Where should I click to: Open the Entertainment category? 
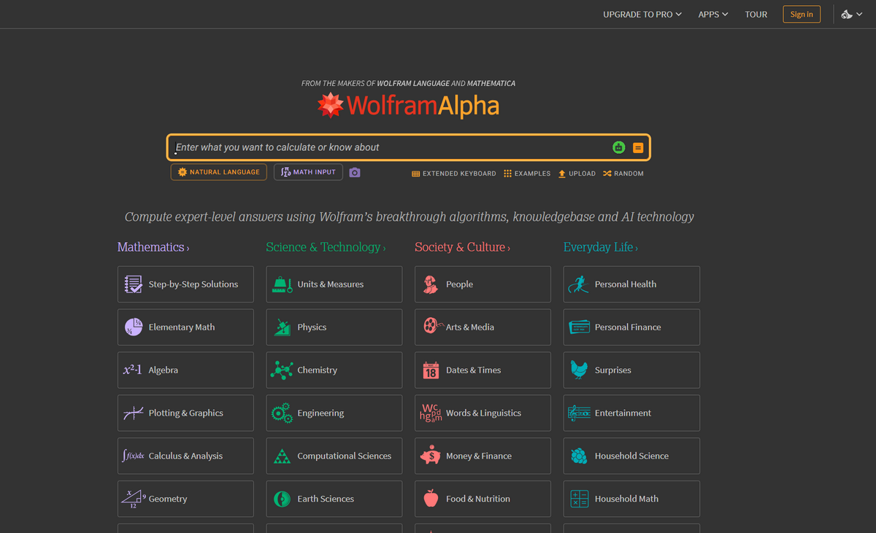(632, 413)
